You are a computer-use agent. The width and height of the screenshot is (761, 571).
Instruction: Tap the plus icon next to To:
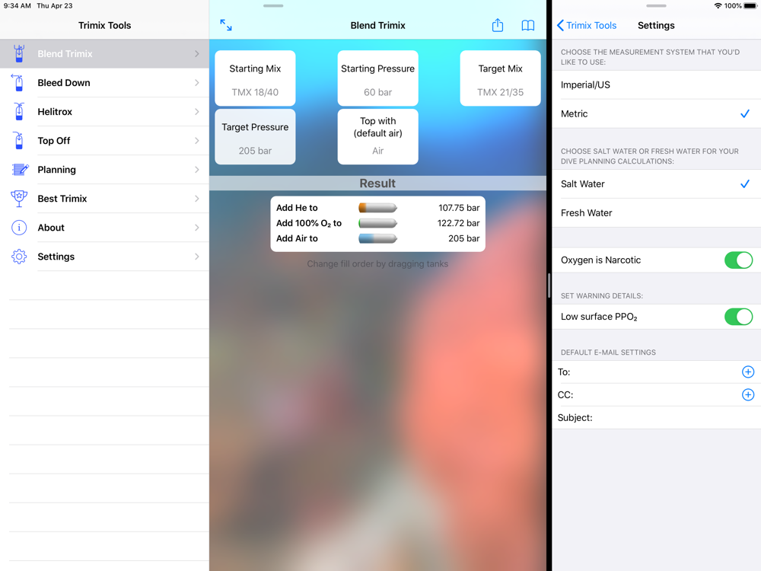click(748, 372)
